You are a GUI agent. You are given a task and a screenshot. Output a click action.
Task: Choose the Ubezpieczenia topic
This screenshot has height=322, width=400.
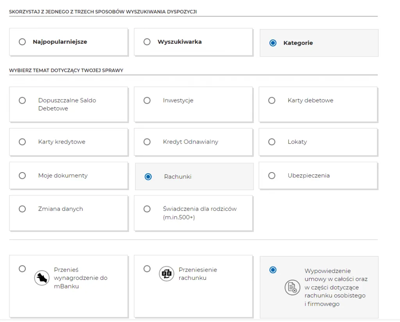click(x=272, y=176)
